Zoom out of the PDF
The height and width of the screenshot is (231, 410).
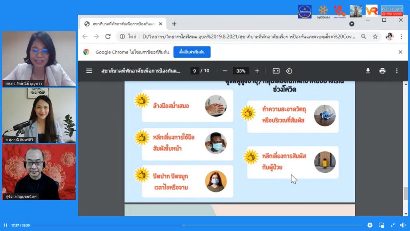tap(225, 71)
